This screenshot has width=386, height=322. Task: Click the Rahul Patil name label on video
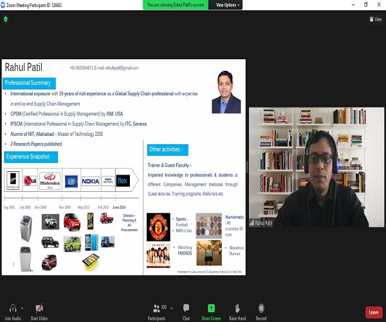[x=263, y=223]
